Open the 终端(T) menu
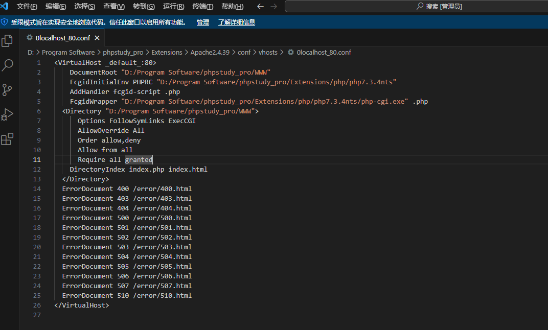Viewport: 548px width, 330px height. [x=203, y=6]
